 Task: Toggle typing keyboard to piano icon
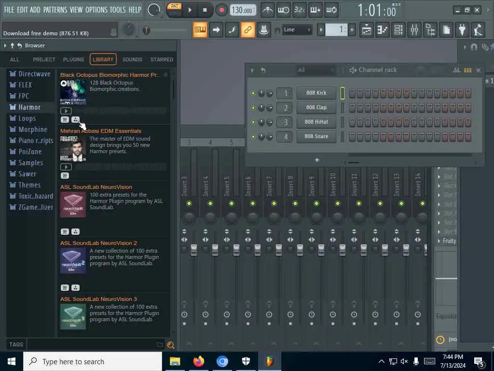[x=200, y=29]
